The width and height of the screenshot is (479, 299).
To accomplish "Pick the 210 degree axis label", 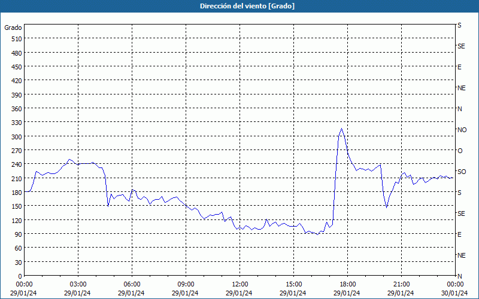I will 17,178.
